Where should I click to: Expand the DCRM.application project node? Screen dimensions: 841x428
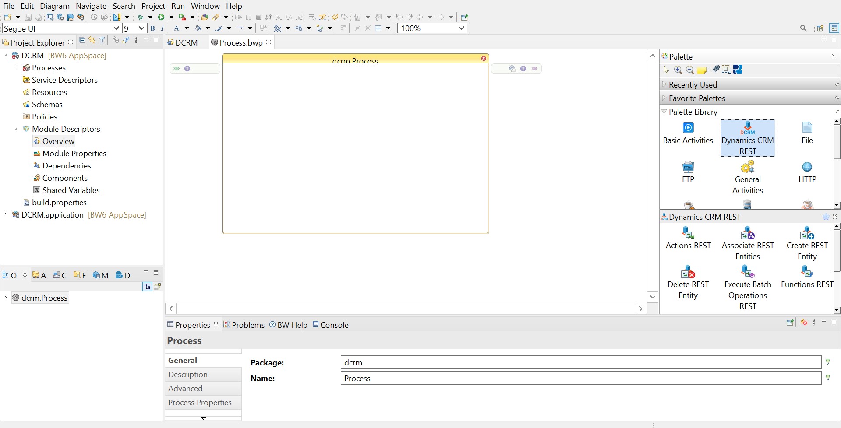[x=6, y=214]
